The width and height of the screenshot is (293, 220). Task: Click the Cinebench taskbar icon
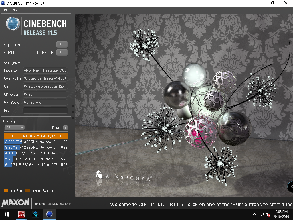[49, 214]
